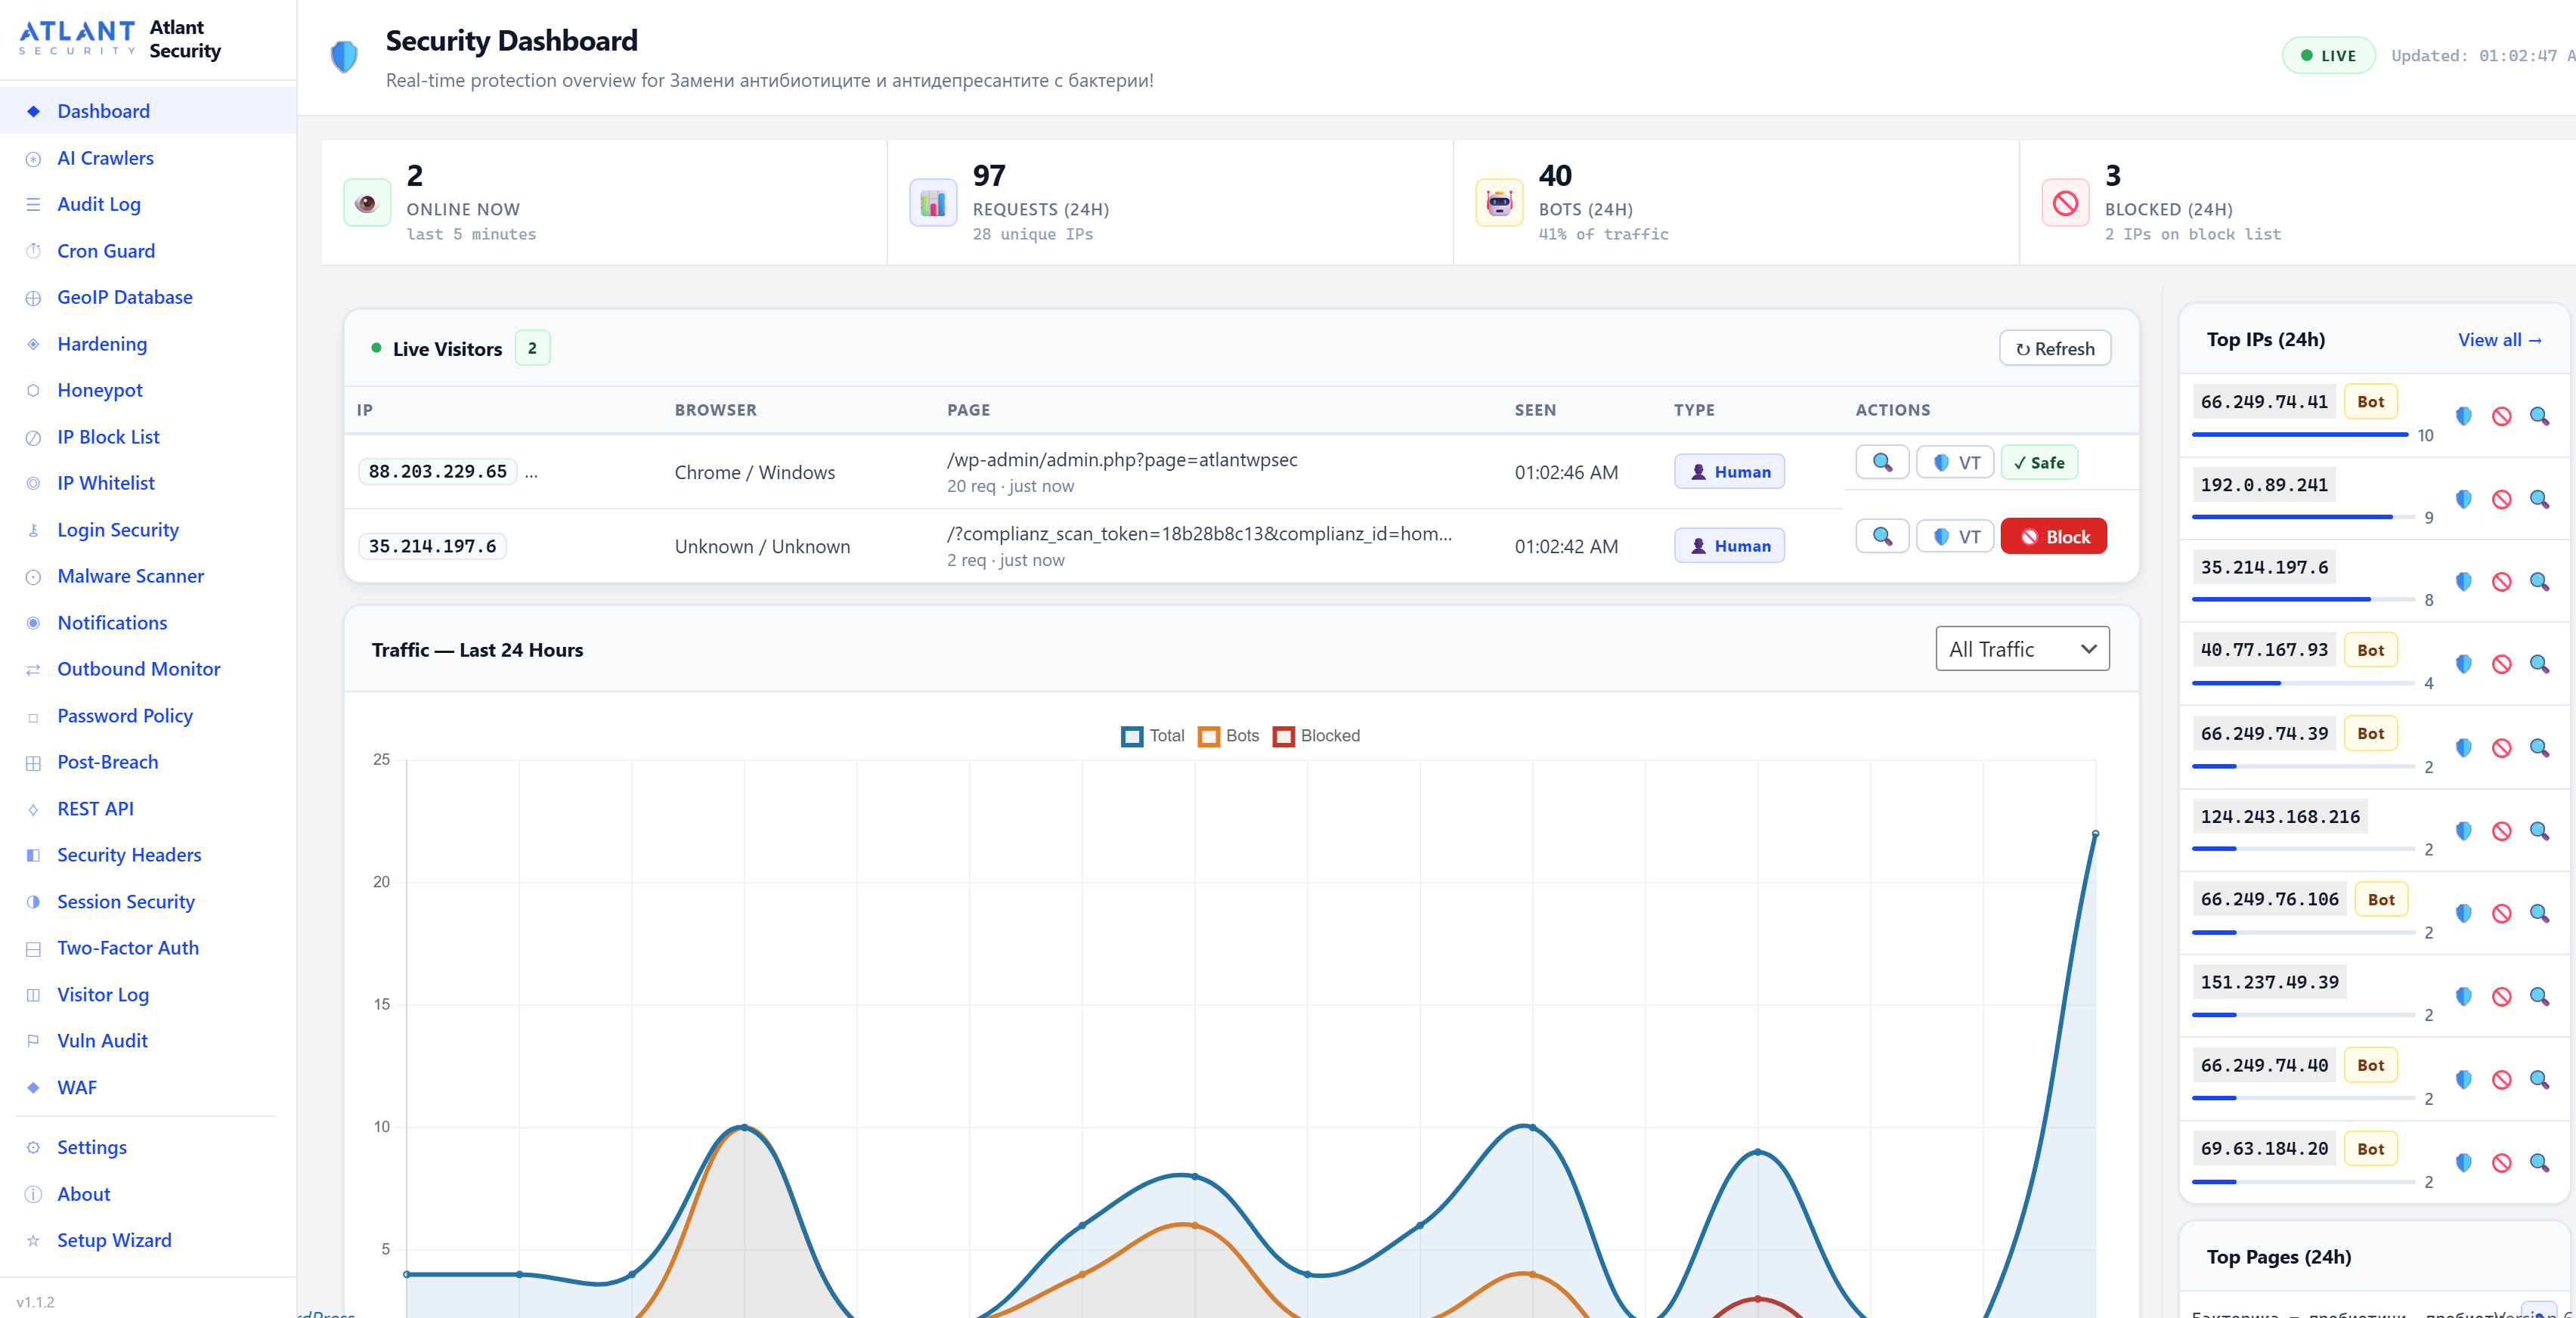The height and width of the screenshot is (1318, 2576).
Task: Whitelist shield icon for 192.0.89.241
Action: pyautogui.click(x=2464, y=499)
